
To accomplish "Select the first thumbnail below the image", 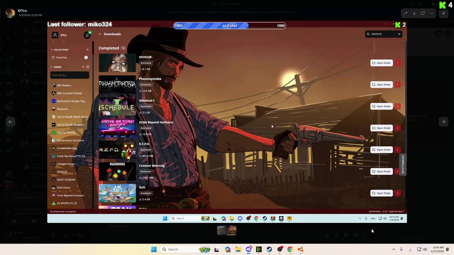I will [221, 231].
